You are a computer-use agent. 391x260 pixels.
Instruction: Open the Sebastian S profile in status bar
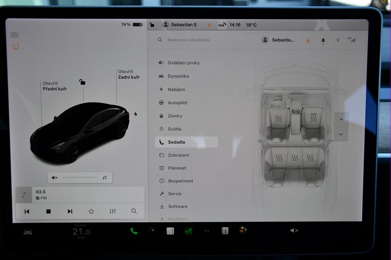[x=180, y=25]
